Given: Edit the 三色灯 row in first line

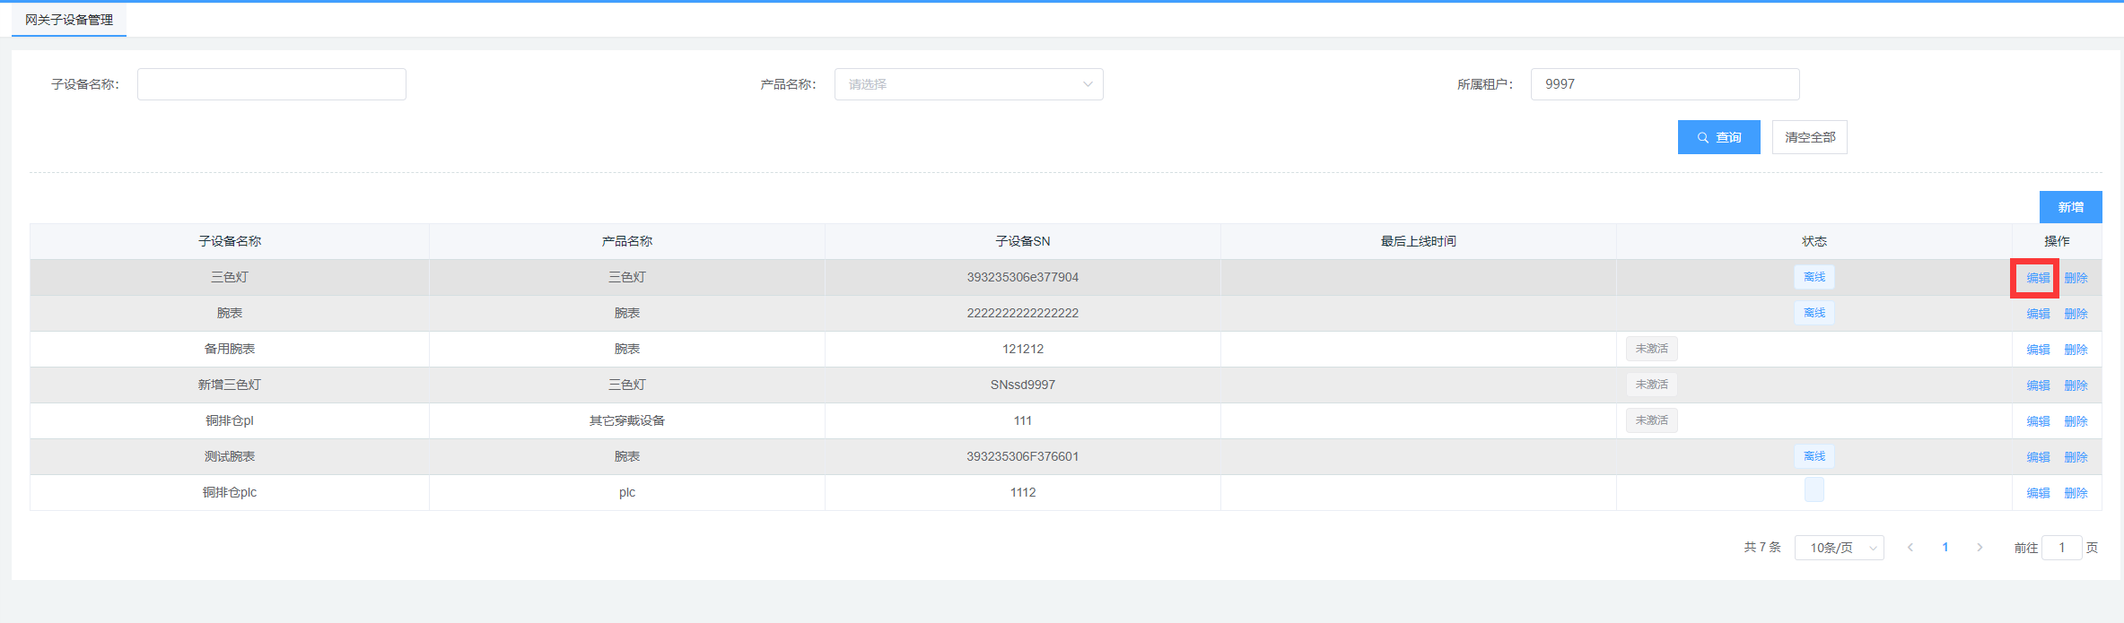Looking at the screenshot, I should 2038,278.
